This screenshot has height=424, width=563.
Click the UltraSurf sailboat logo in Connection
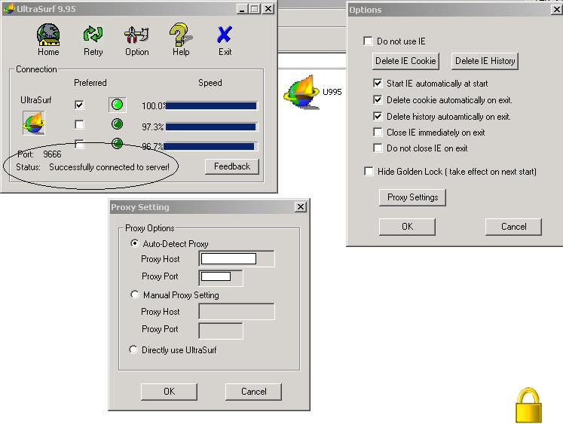(34, 123)
